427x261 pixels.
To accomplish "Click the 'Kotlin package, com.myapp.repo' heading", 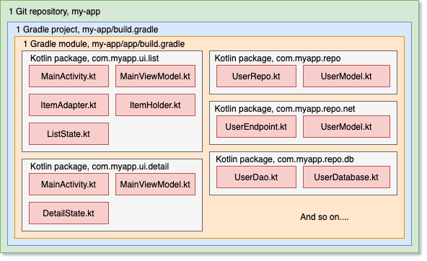I will coord(278,58).
